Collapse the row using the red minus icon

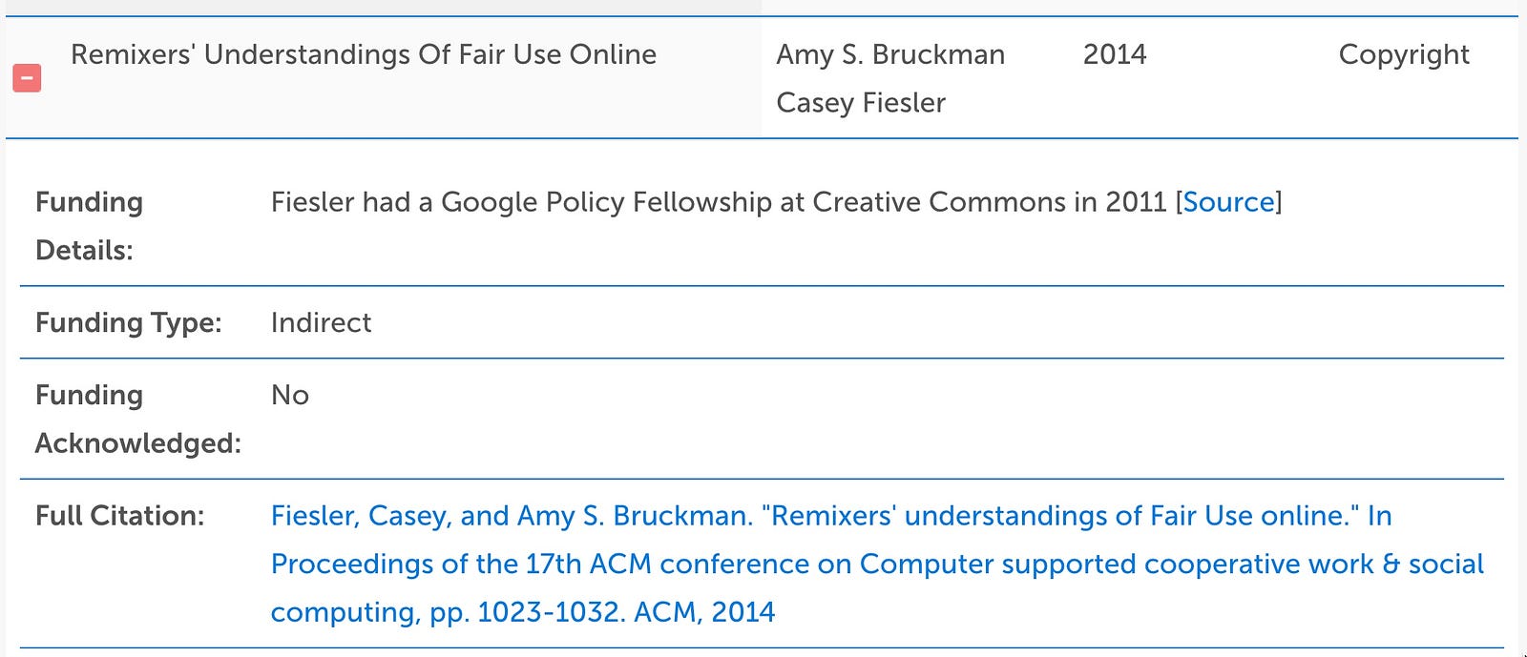click(27, 78)
